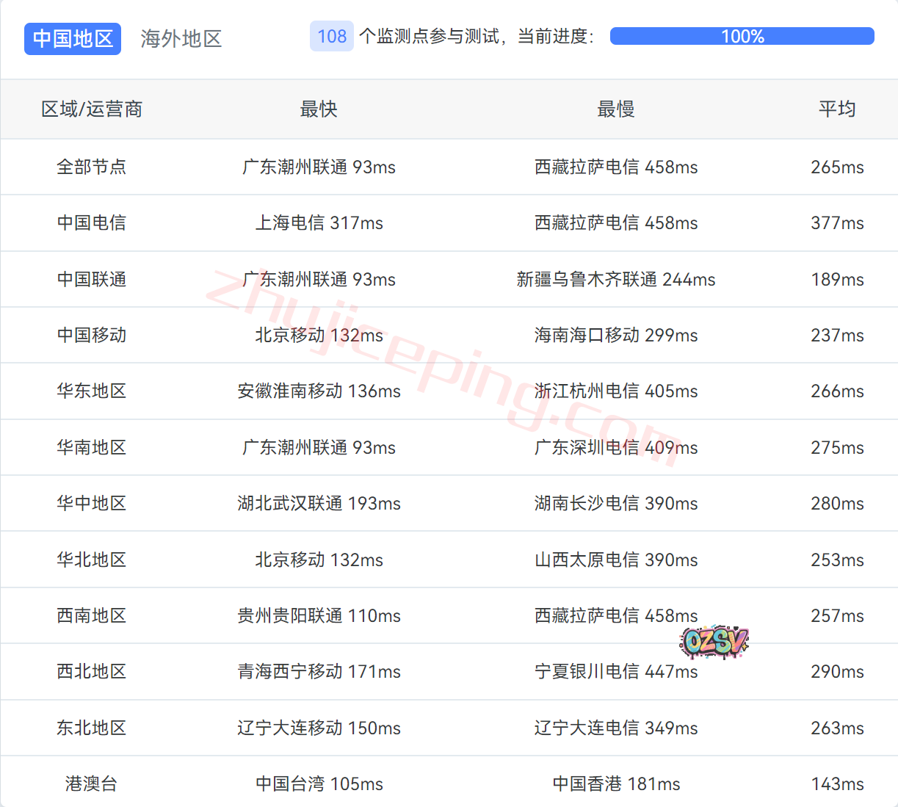898x807 pixels.
Task: Click the 平均 column header
Action: point(837,109)
